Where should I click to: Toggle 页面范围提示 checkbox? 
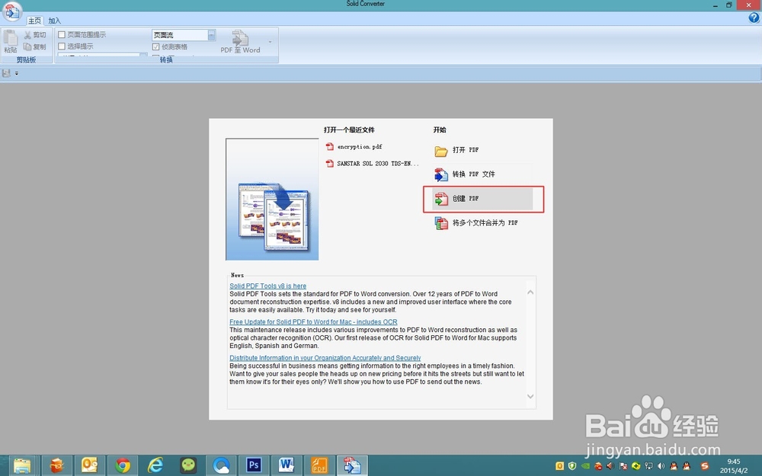62,34
